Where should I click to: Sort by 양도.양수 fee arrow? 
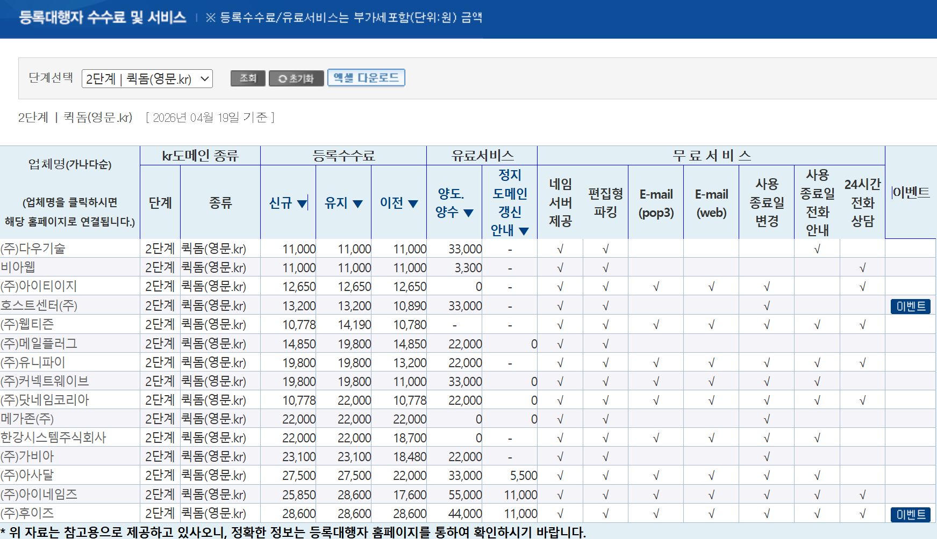click(x=468, y=213)
